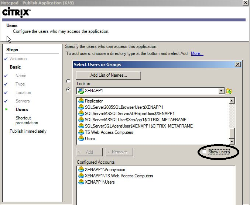Click the SQLServerSQLAgentUser$XENAPP1$CITRIX_METAFRAME group icon
Image resolution: width=250 pixels, height=205 pixels.
81,126
